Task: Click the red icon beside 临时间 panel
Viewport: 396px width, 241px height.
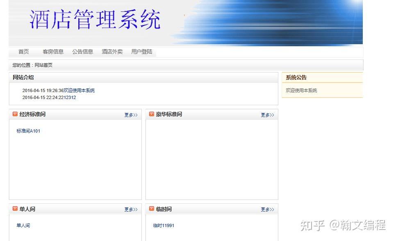Action: click(152, 209)
